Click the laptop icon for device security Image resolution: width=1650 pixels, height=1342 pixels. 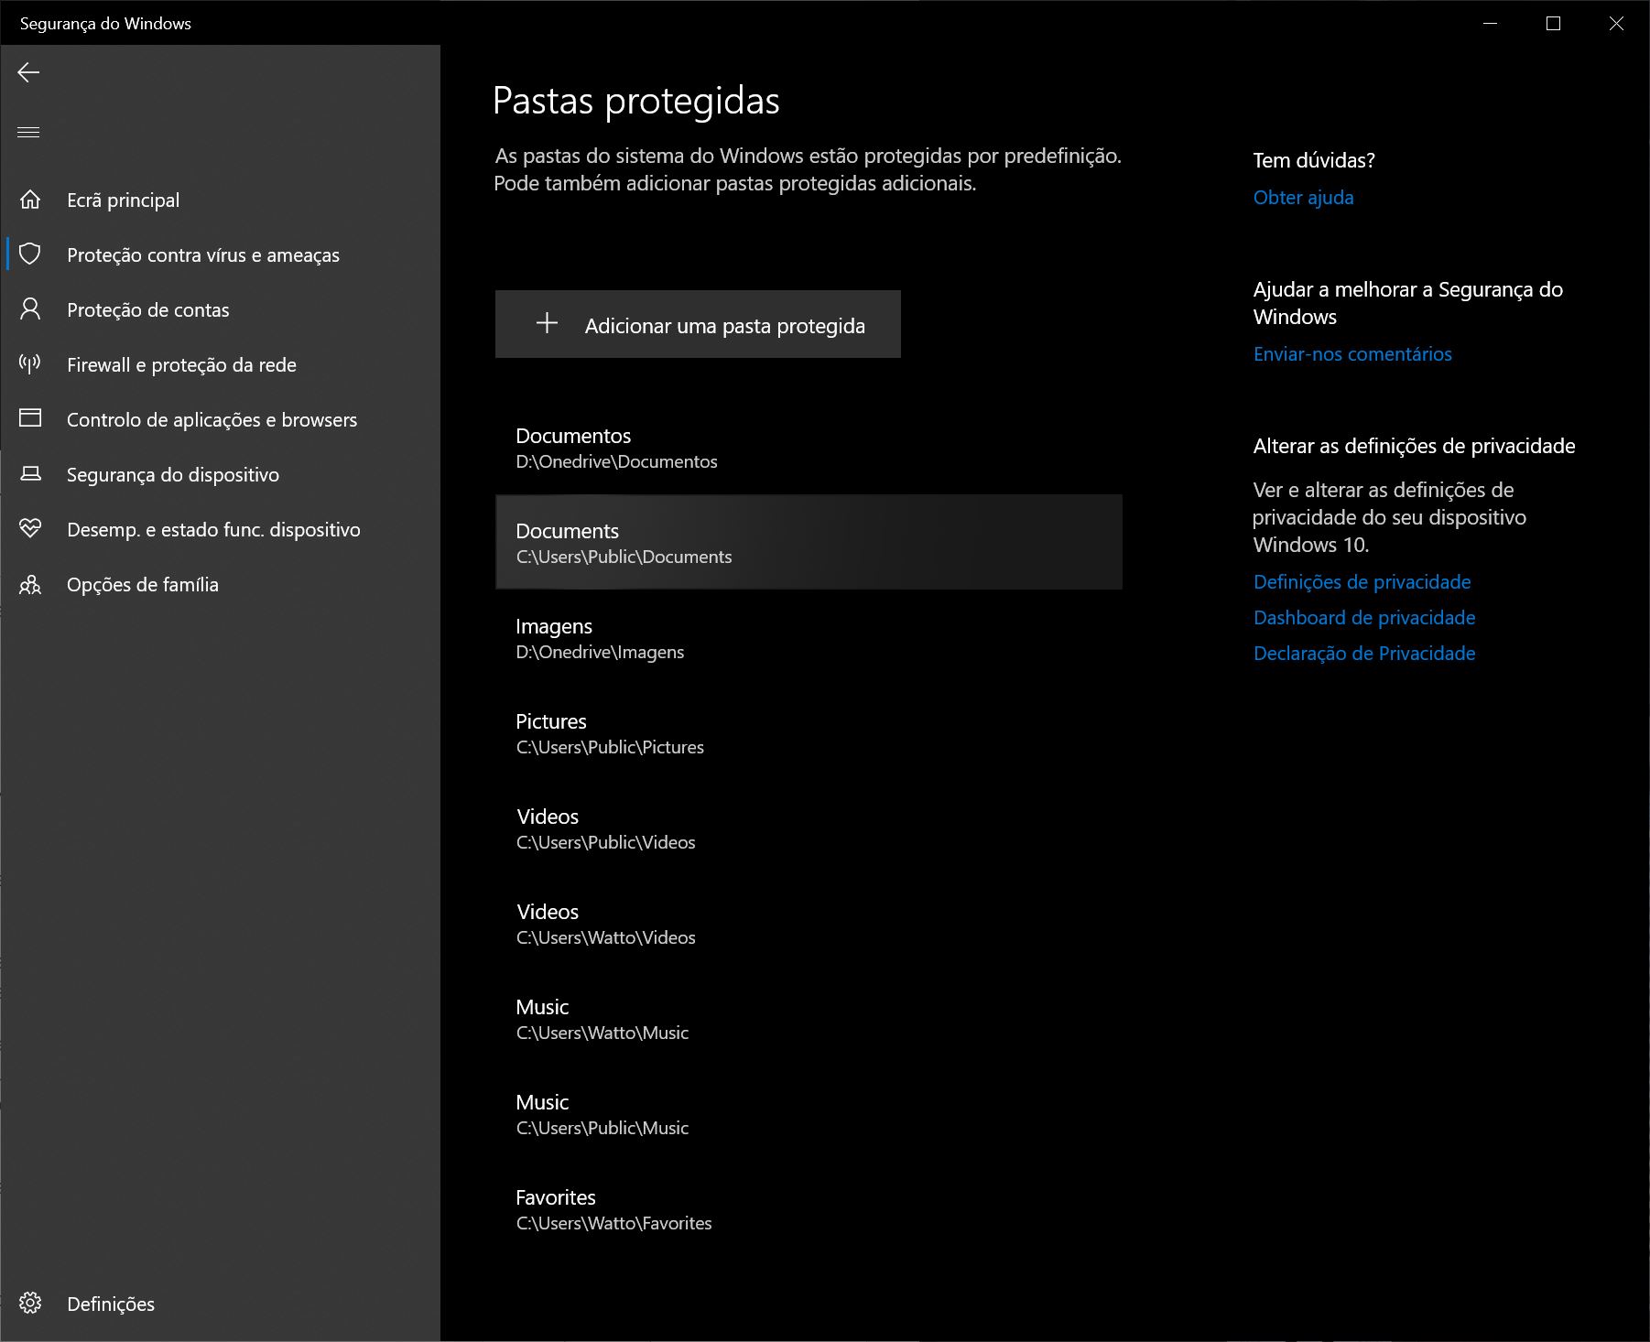pos(30,474)
